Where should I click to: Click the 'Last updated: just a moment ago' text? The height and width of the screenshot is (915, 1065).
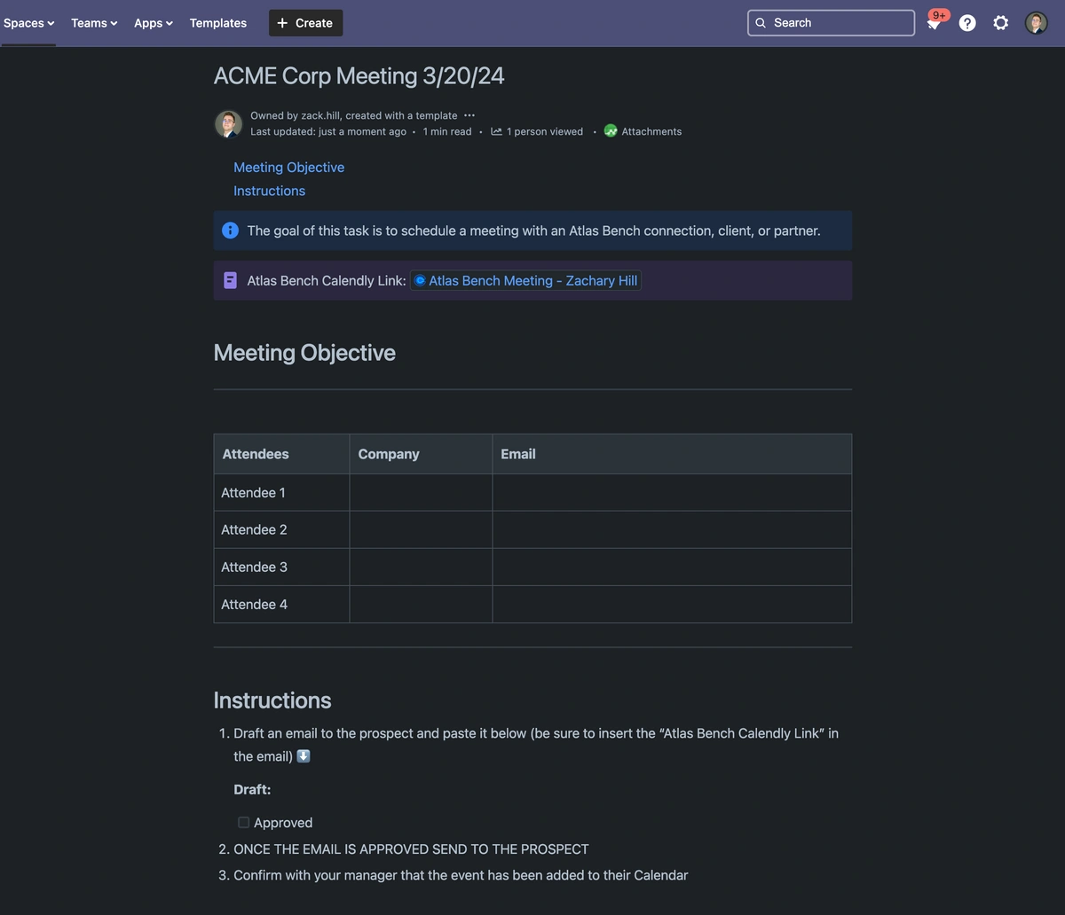tap(328, 131)
